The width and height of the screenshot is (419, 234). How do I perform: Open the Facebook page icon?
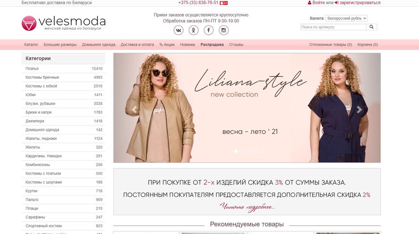pos(209,30)
